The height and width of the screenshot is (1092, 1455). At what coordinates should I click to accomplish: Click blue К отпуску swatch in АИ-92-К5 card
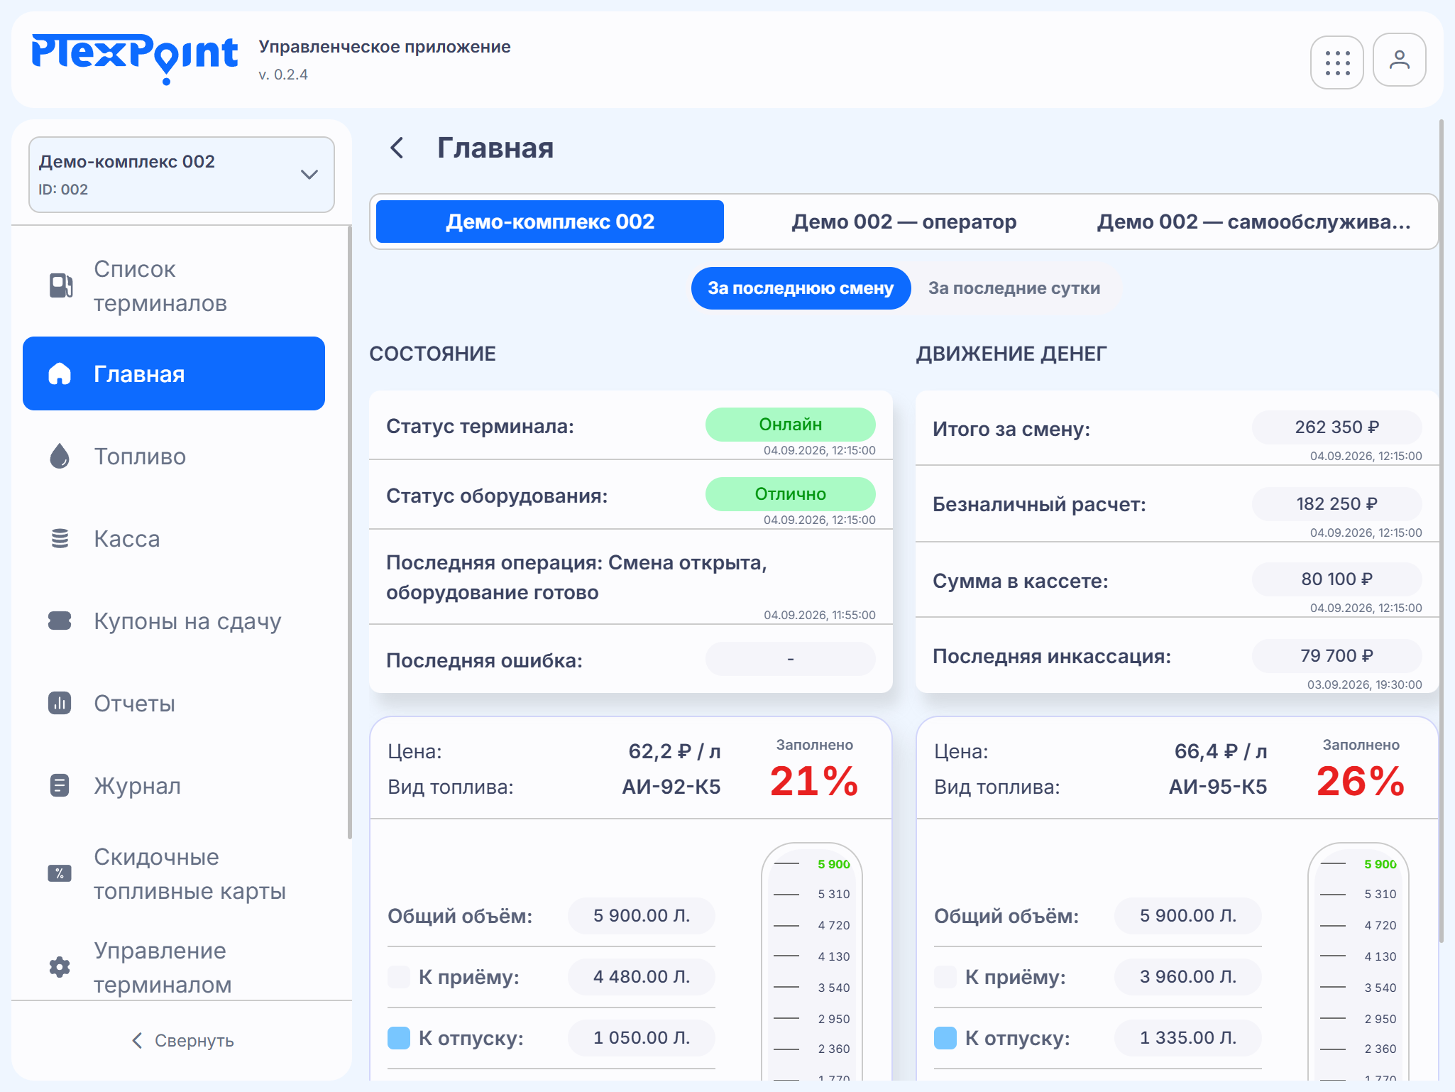click(x=399, y=1038)
